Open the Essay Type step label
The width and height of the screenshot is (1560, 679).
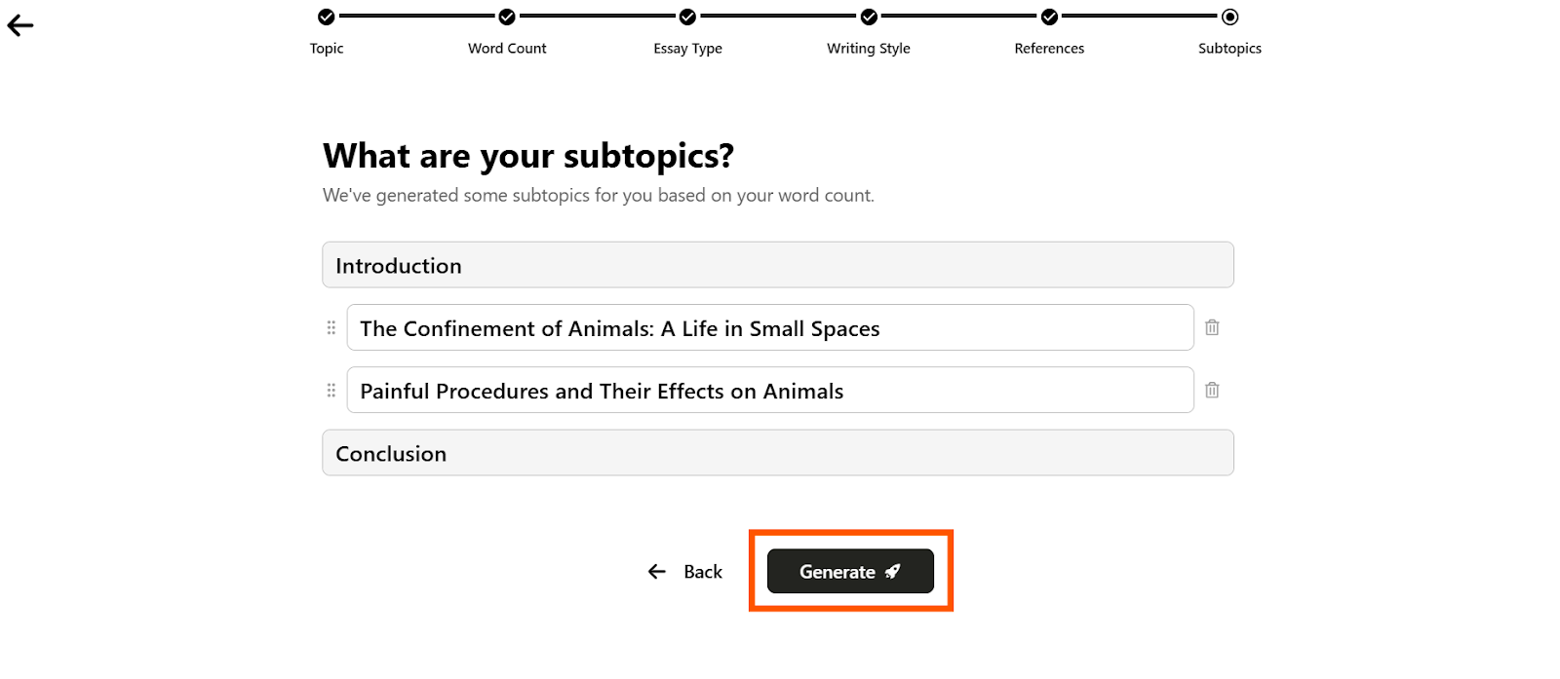687,49
